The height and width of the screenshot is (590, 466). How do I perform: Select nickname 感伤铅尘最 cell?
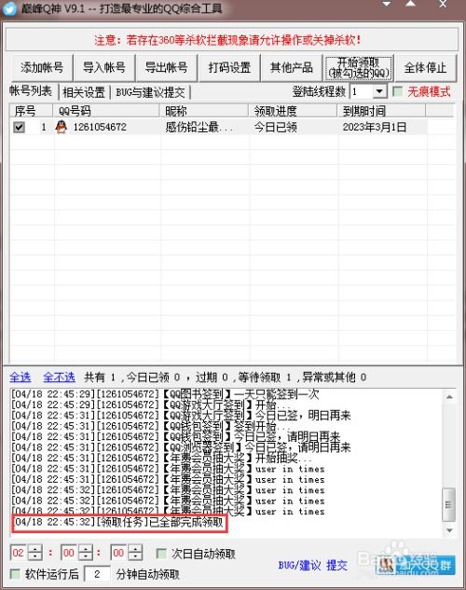point(199,127)
